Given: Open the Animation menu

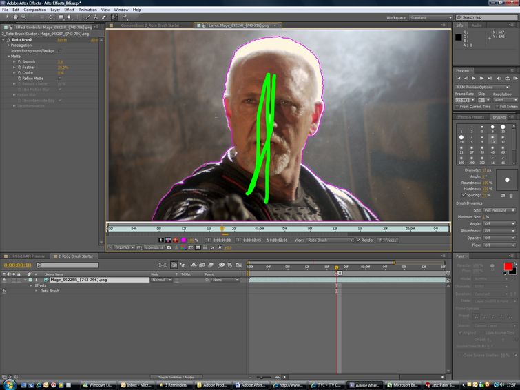Looking at the screenshot, I should pos(87,10).
